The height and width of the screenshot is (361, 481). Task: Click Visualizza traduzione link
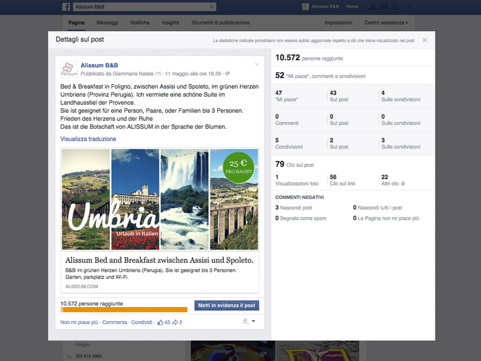pos(88,139)
